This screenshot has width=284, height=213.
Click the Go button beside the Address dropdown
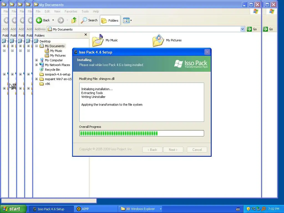coord(252,29)
